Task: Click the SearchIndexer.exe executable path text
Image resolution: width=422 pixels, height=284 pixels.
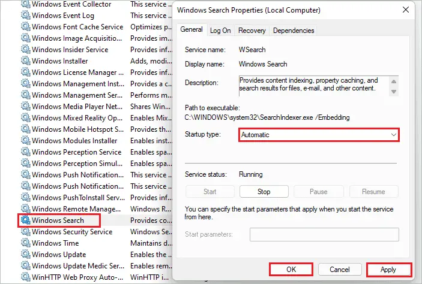Action: (267, 117)
